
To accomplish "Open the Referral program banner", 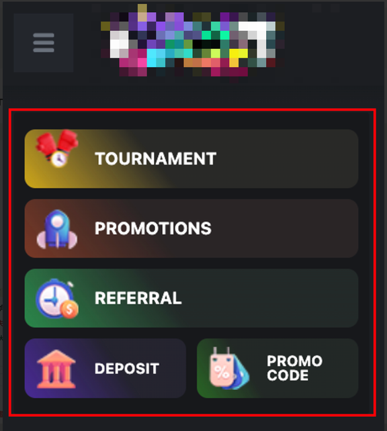I will (191, 298).
